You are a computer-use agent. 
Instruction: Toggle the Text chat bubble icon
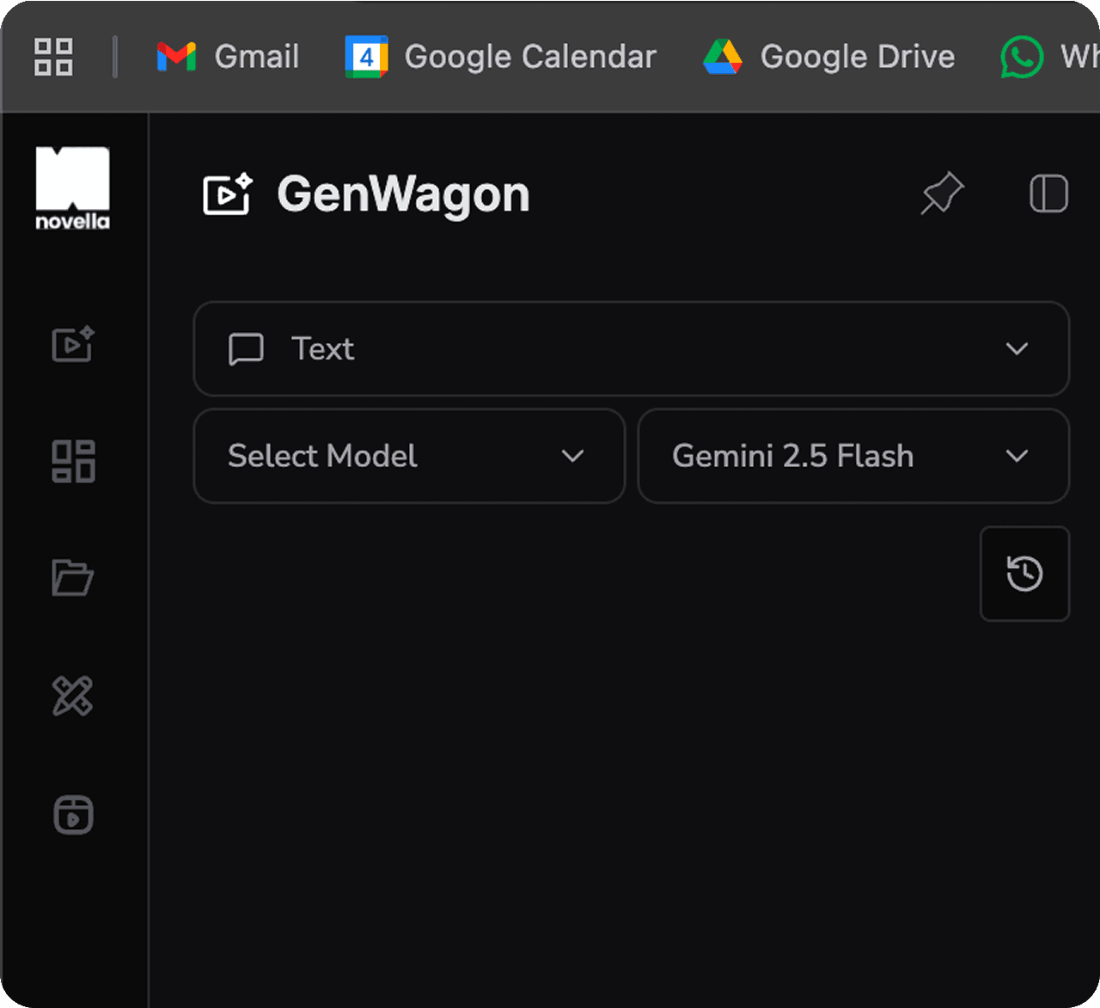point(246,349)
